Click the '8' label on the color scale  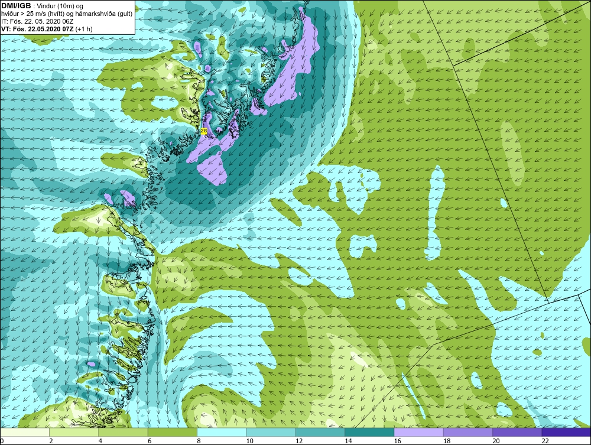199,441
